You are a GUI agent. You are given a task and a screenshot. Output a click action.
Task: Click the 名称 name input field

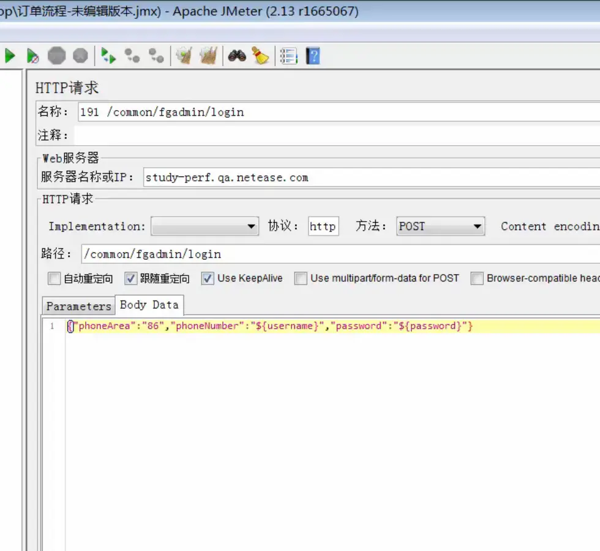click(x=339, y=111)
